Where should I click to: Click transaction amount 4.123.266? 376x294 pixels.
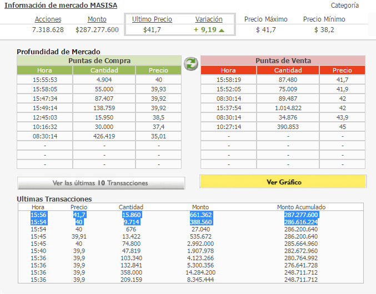[x=200, y=258]
